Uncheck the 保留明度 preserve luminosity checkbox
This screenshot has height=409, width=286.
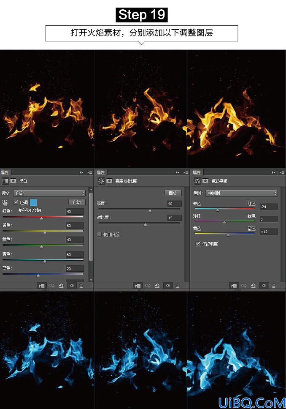click(198, 244)
